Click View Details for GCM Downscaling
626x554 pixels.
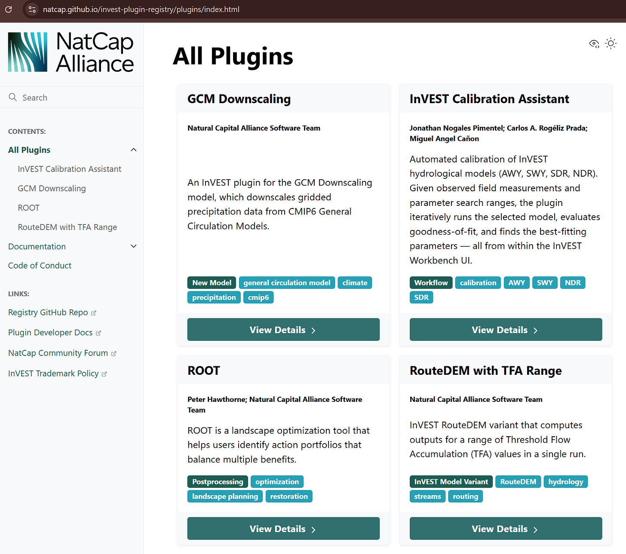tap(283, 330)
